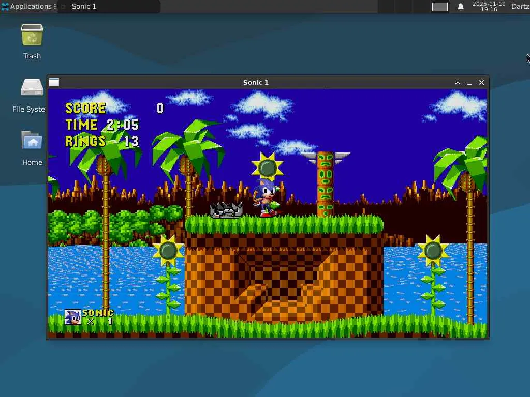Close the Sonic 1 window
Image resolution: width=530 pixels, height=397 pixels.
[482, 83]
